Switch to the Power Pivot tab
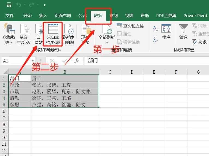Screen dimensions: 209x156 195,16
